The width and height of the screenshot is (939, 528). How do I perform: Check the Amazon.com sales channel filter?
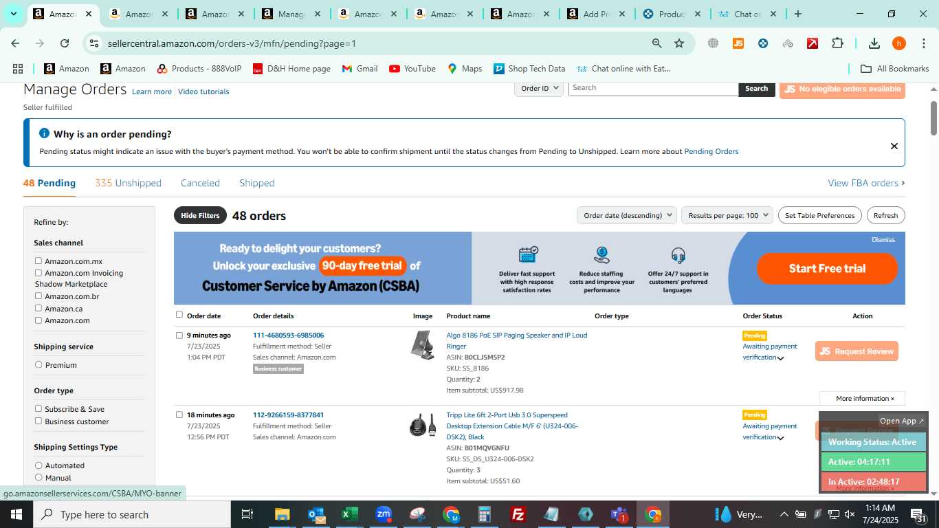pyautogui.click(x=38, y=320)
